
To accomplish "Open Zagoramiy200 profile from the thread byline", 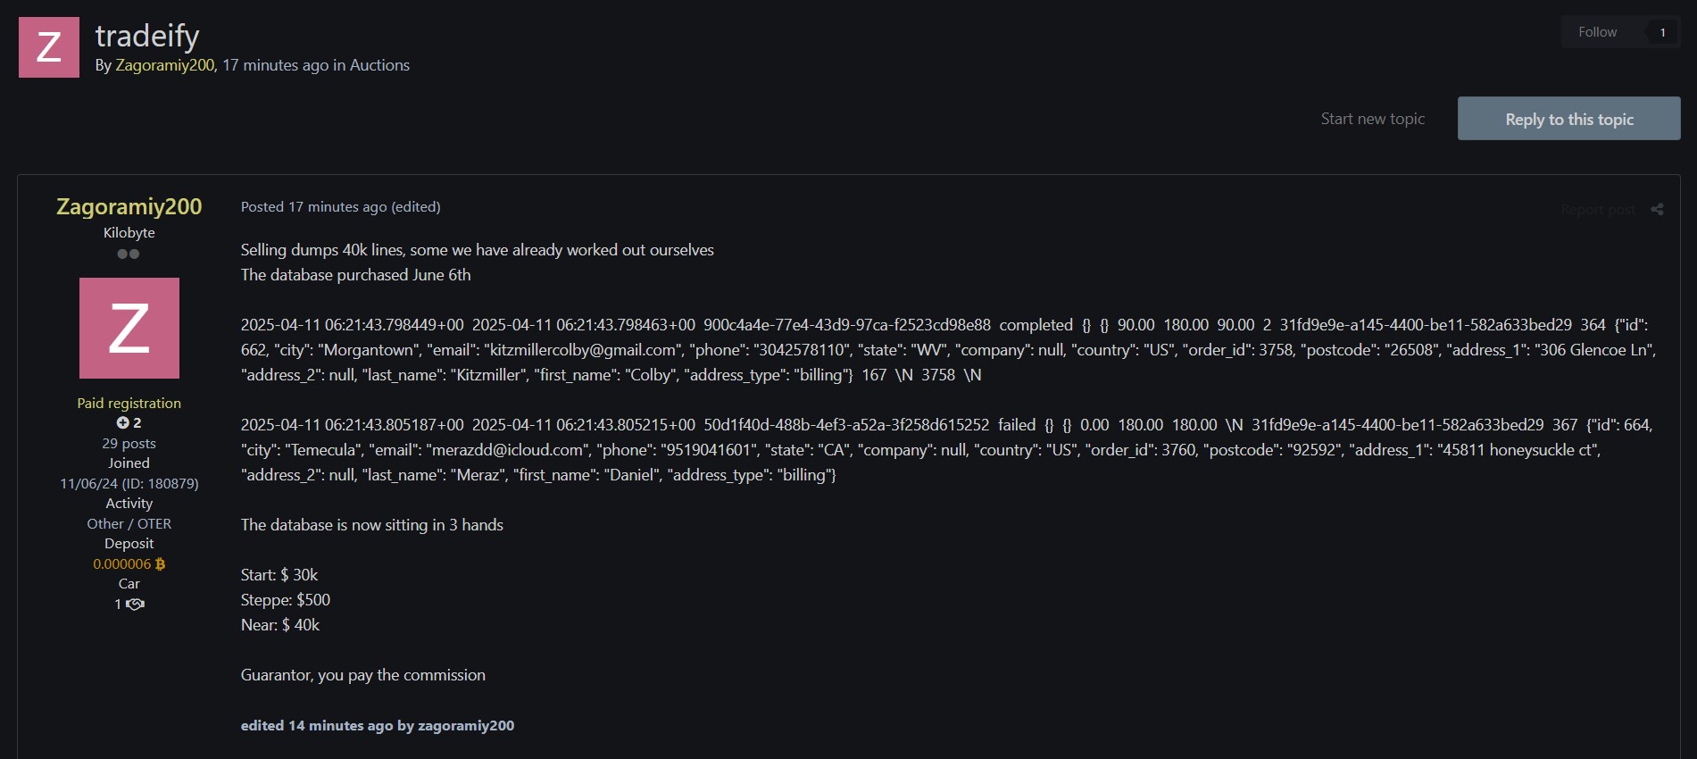I will (x=165, y=65).
